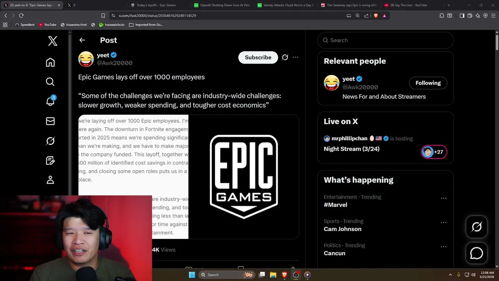This screenshot has width=499, height=281.
Task: Open kissanime.html bookmark
Action: click(74, 25)
